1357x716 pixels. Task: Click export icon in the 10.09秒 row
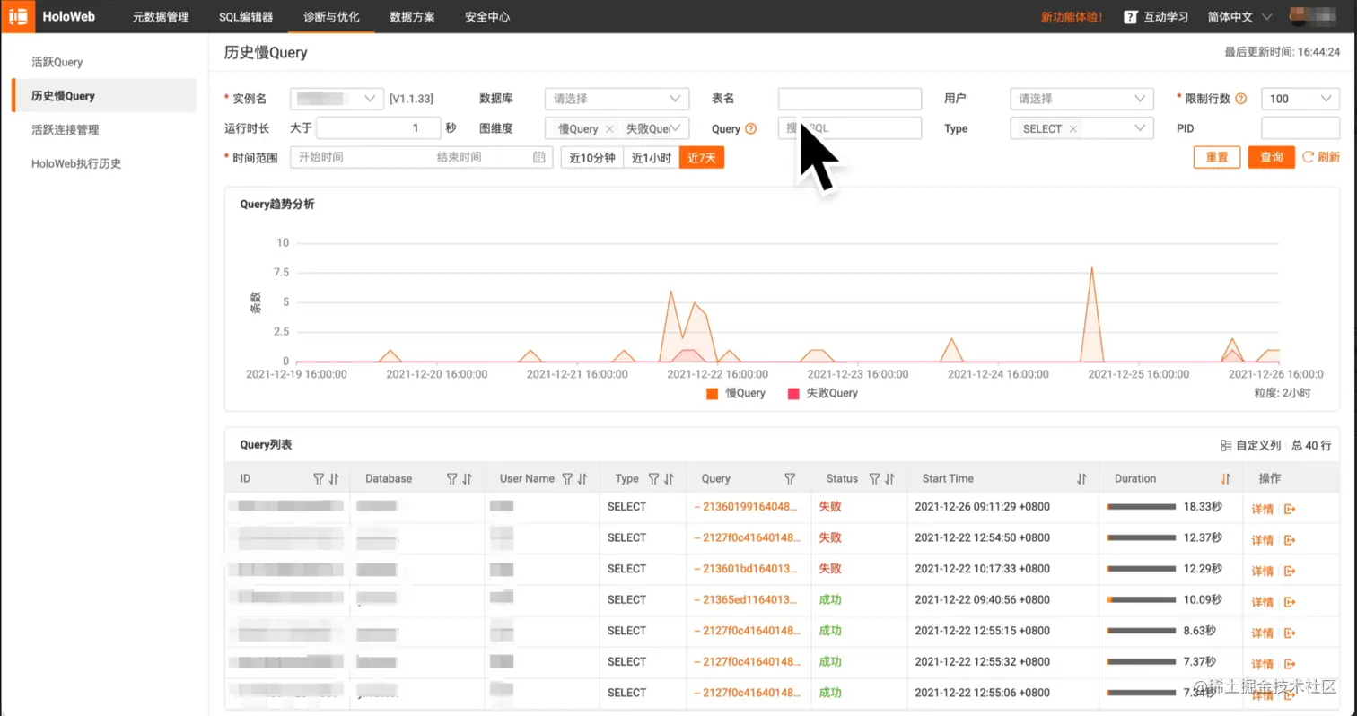coord(1290,602)
